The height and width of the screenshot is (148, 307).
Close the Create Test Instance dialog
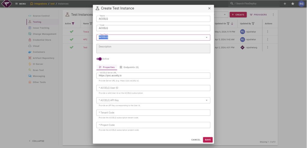click(209, 8)
